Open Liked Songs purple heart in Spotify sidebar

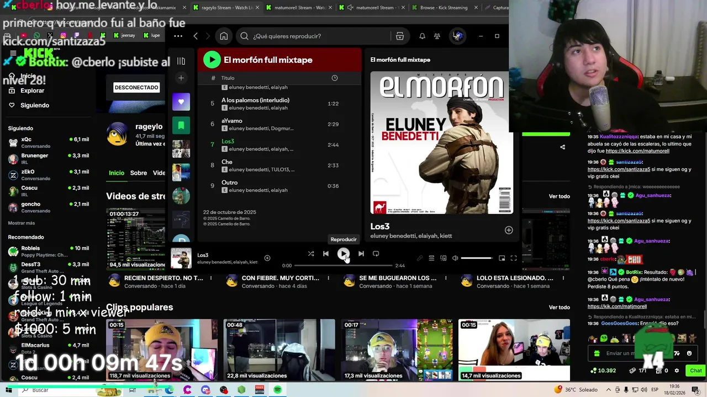tap(181, 102)
